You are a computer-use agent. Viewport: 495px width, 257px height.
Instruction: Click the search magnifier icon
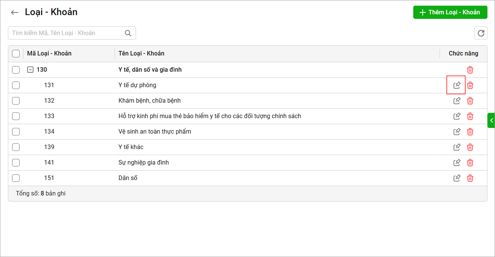(128, 33)
